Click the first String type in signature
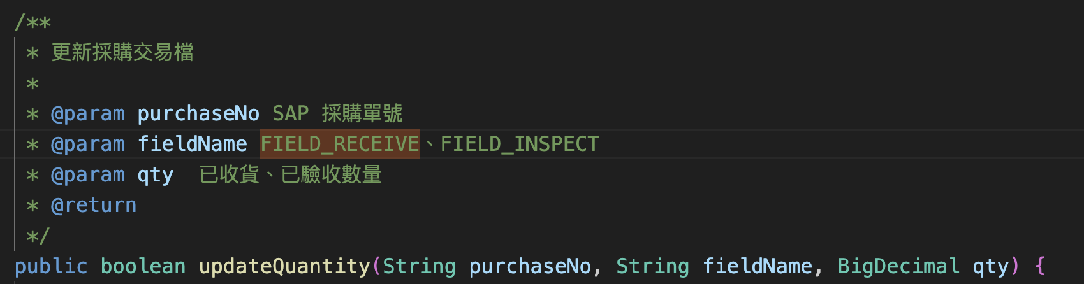Viewport: 1084px width, 284px height. pos(420,266)
